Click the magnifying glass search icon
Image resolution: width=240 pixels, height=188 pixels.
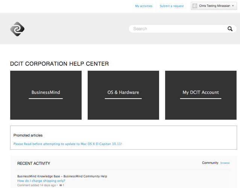[x=230, y=29]
